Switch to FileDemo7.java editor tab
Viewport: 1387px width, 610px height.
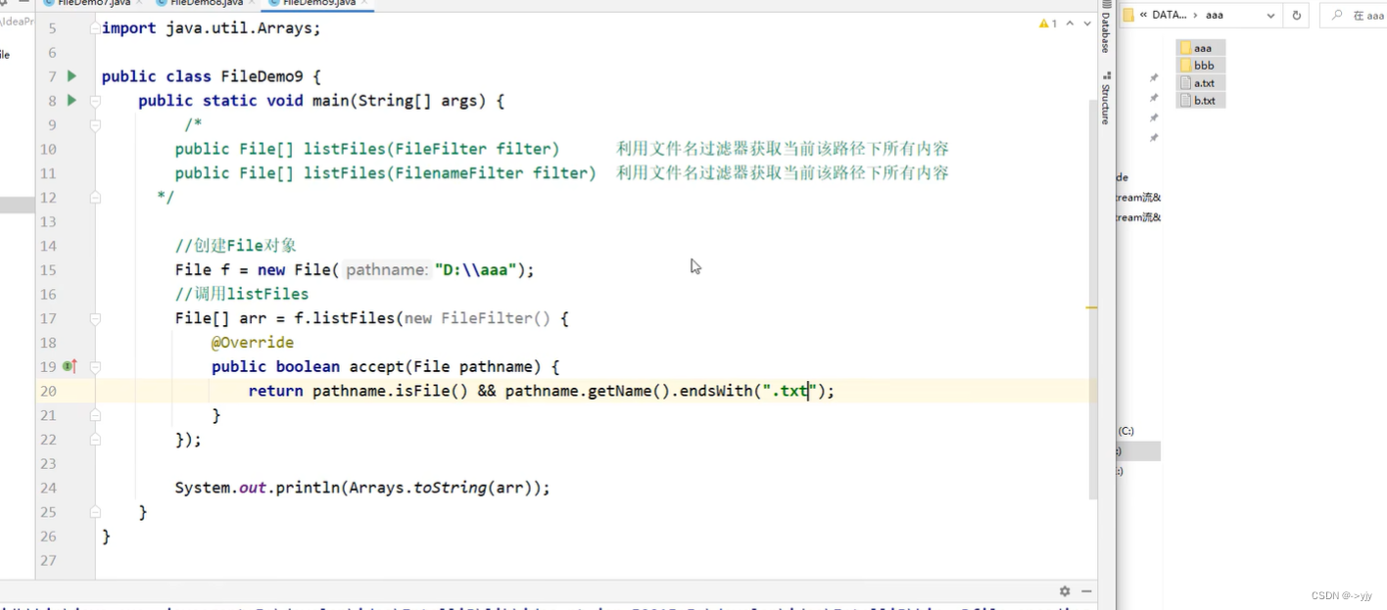(94, 4)
